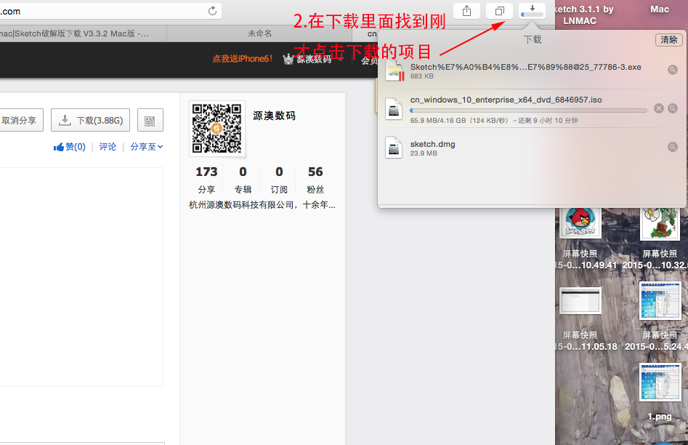688x445 pixels.
Task: Click the 杭州源澳数码科技有限公司 description text
Action: coord(262,205)
